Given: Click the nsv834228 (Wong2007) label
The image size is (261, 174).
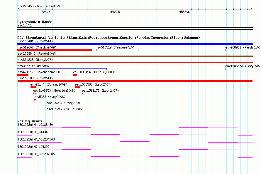Looking at the screenshot, I should pos(35,60).
